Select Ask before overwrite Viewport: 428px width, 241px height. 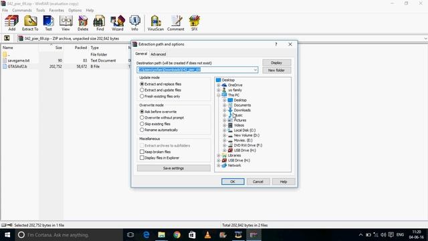pyautogui.click(x=142, y=112)
